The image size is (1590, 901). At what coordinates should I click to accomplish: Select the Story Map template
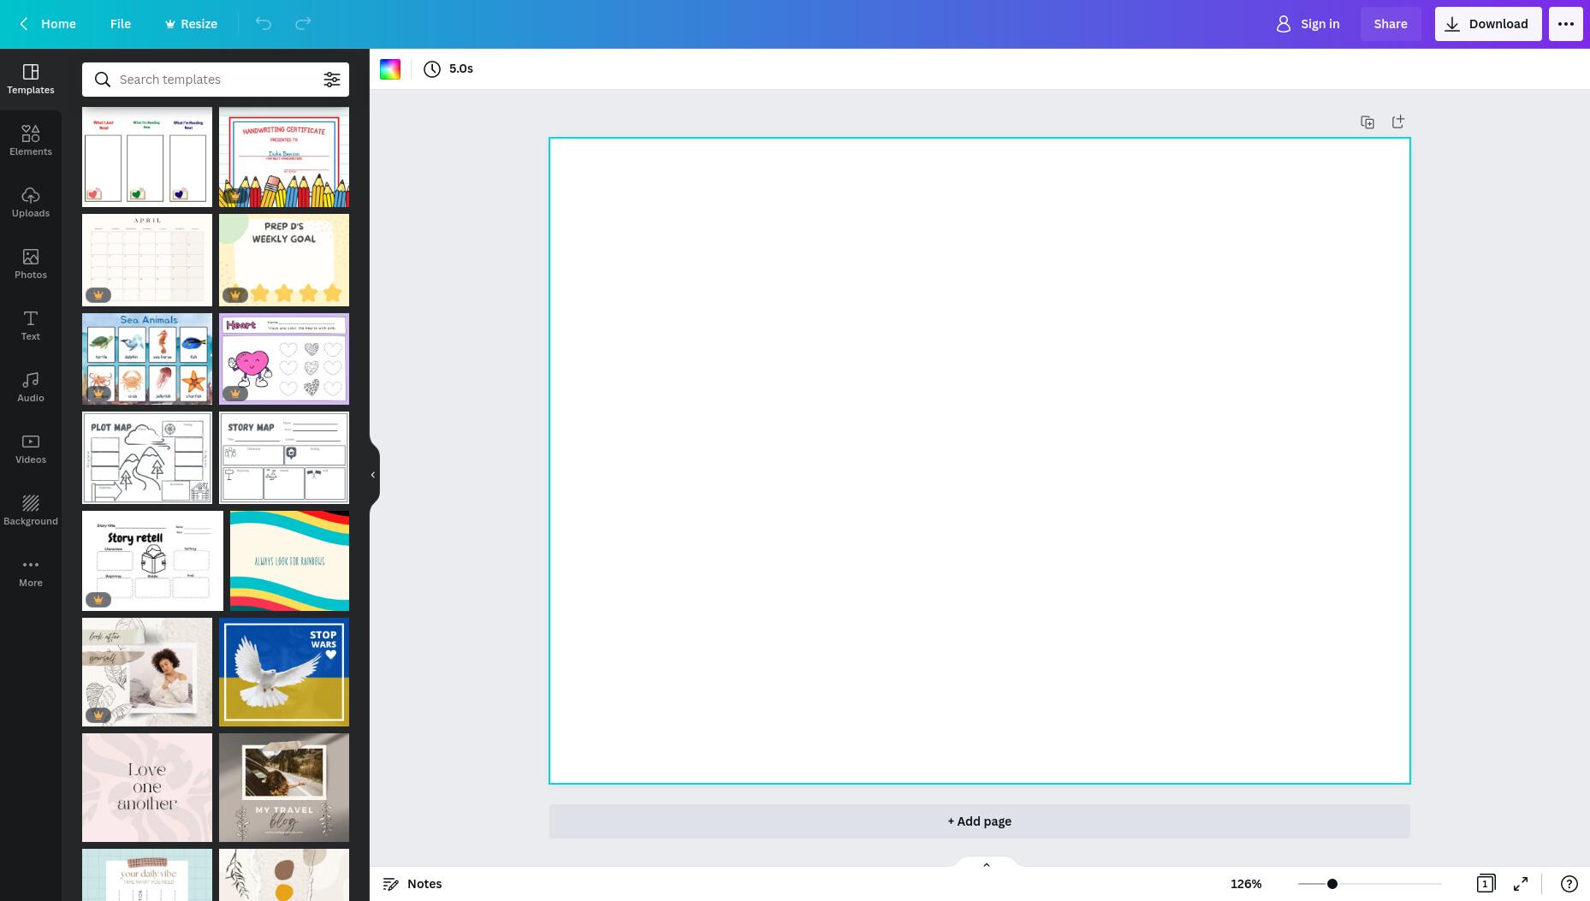pyautogui.click(x=284, y=458)
